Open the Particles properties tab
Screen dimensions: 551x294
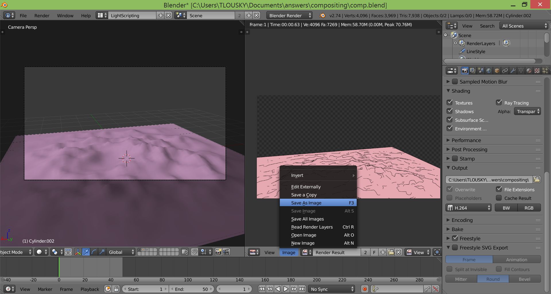545,71
